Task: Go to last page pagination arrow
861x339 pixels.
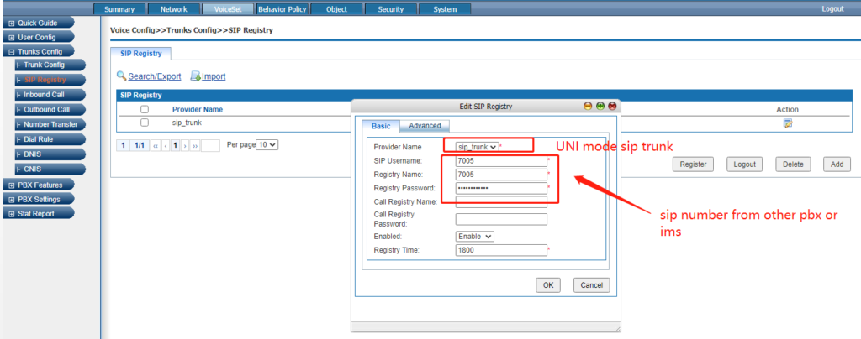Action: tap(195, 146)
